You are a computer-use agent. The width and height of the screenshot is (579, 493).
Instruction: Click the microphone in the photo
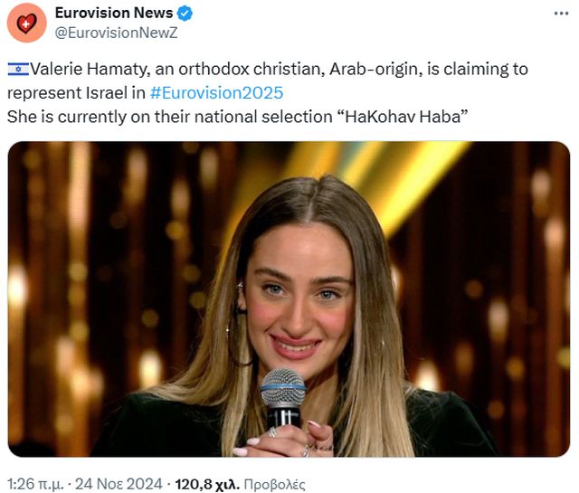[283, 397]
